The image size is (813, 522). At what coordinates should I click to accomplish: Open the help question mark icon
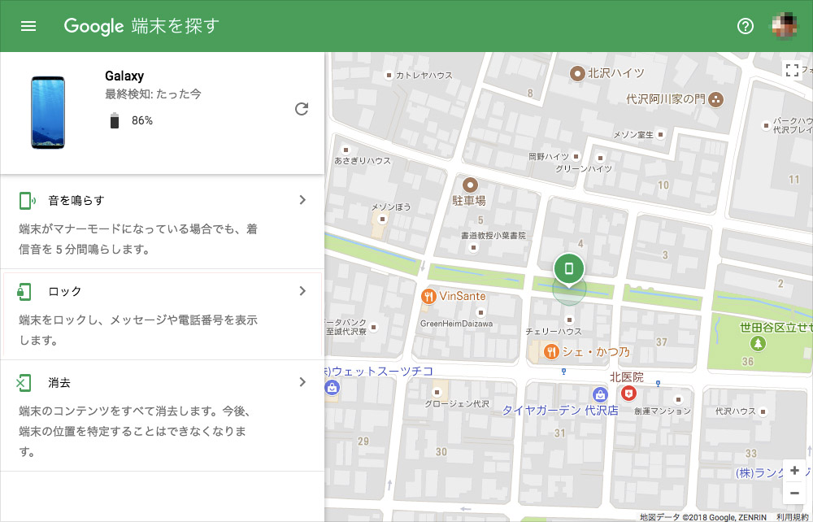(x=745, y=26)
